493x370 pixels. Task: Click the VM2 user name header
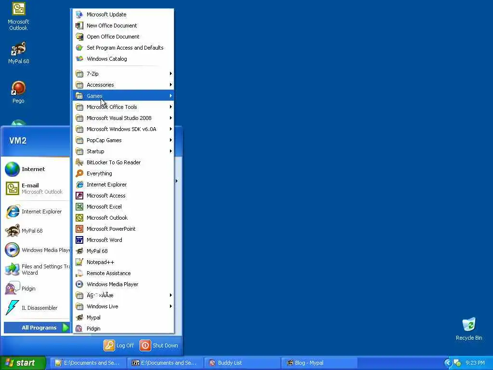click(x=18, y=141)
